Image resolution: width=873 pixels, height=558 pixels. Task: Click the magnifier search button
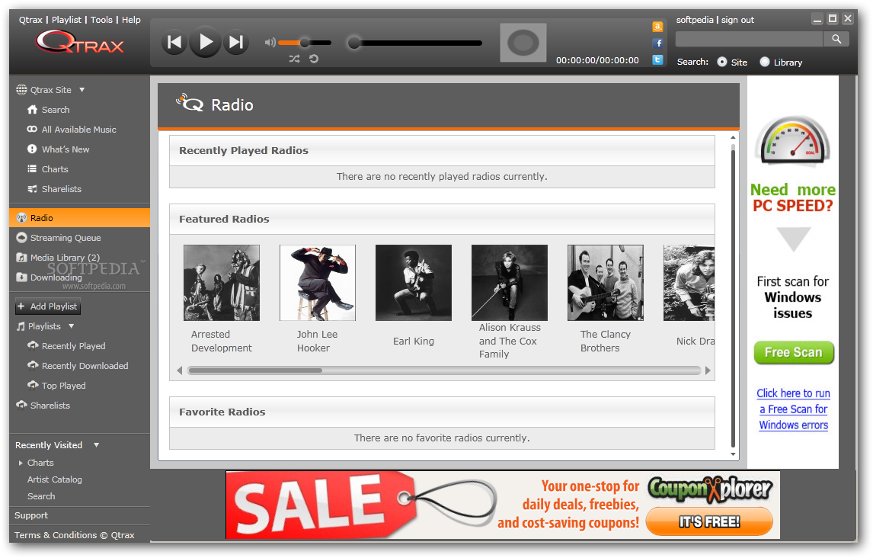coord(836,39)
